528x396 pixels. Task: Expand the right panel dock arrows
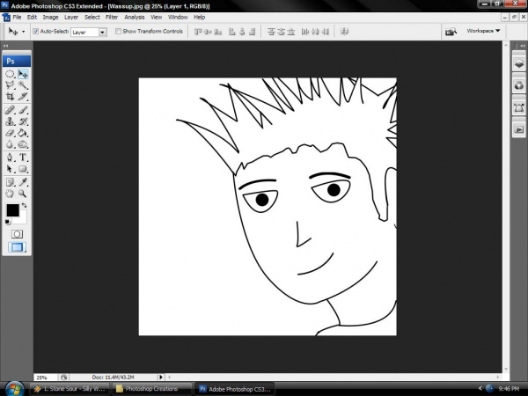pyautogui.click(x=522, y=46)
